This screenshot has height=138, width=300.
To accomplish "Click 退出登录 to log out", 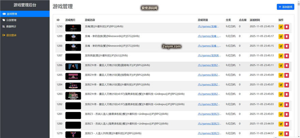I will click(x=11, y=35).
